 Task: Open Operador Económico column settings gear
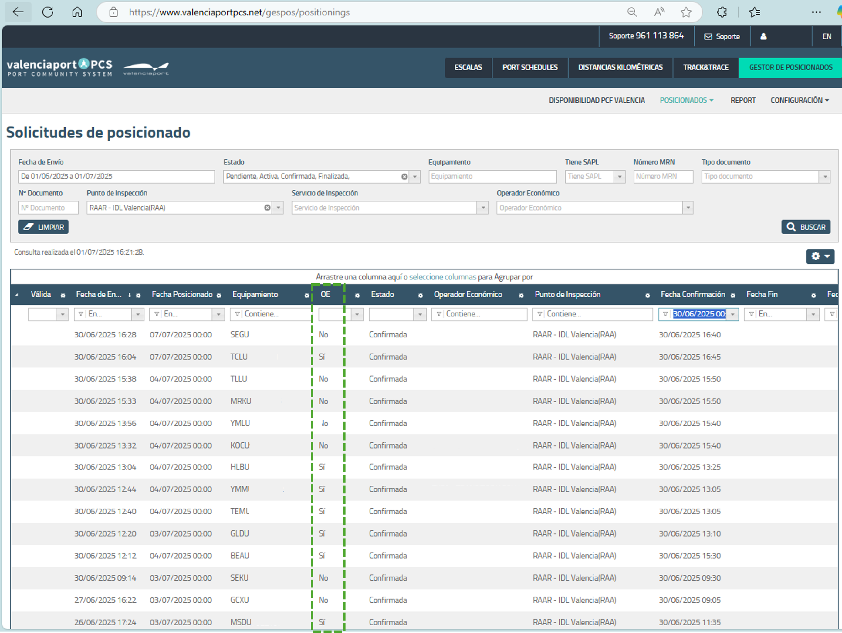(x=521, y=295)
